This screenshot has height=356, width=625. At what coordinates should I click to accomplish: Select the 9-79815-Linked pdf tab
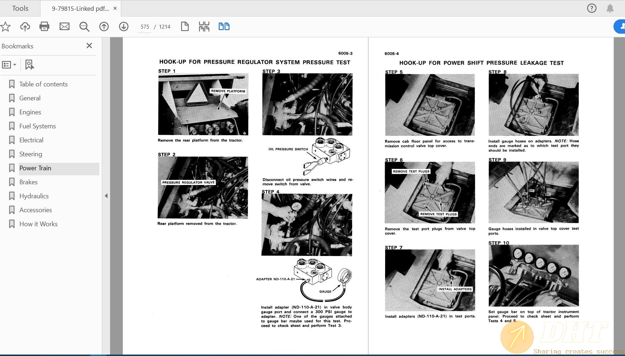(x=80, y=9)
